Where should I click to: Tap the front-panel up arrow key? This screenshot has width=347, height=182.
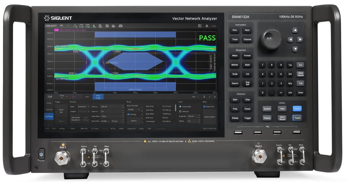click(x=295, y=30)
